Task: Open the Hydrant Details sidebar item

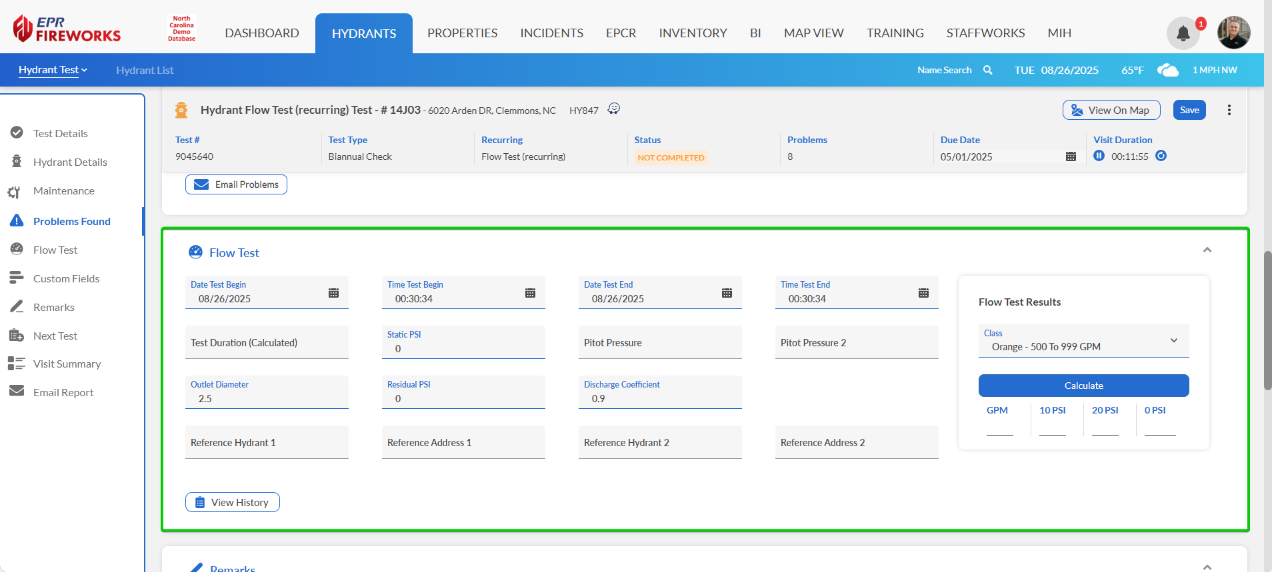Action: pos(70,162)
